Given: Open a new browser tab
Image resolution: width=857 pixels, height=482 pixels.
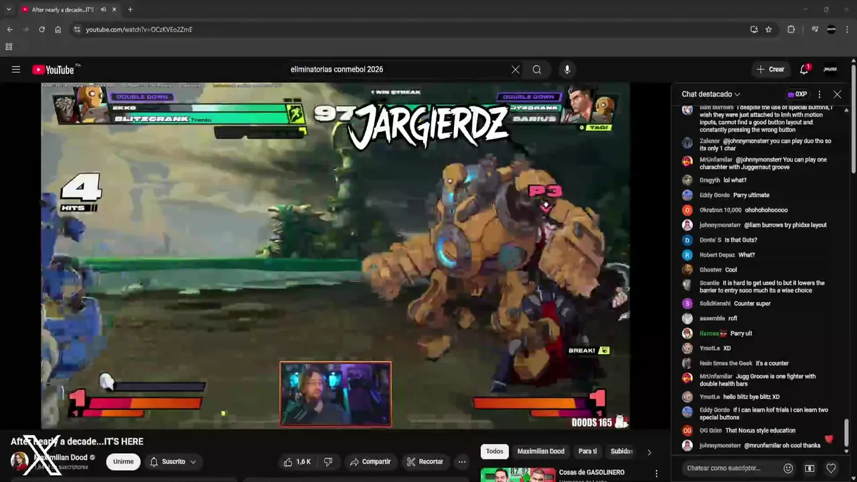Looking at the screenshot, I should point(130,9).
